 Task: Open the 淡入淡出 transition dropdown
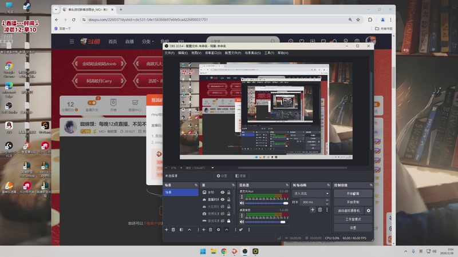311,194
